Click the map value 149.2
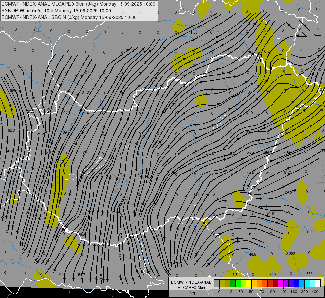This screenshot has height=298, width=325. pyautogui.click(x=10, y=151)
